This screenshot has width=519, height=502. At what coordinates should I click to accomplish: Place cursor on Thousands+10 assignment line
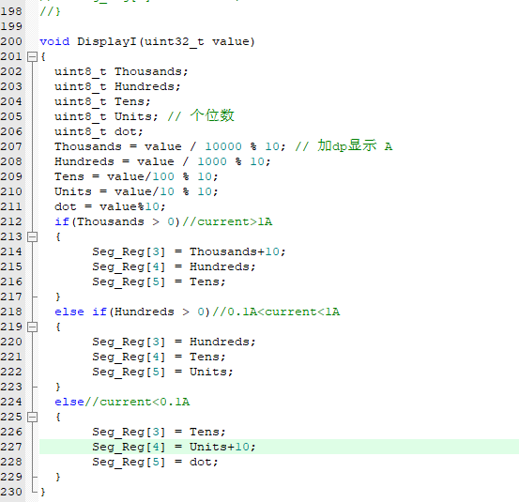pos(189,251)
